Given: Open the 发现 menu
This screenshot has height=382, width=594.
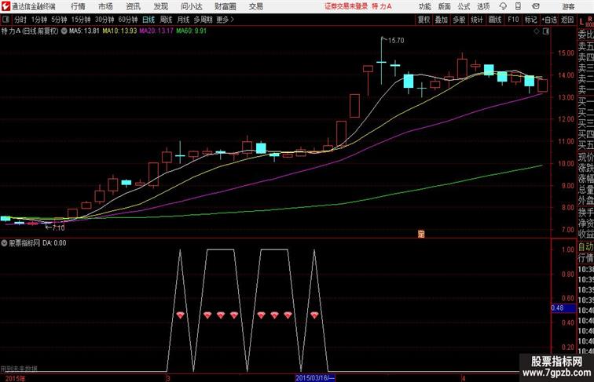Looking at the screenshot, I should point(160,6).
